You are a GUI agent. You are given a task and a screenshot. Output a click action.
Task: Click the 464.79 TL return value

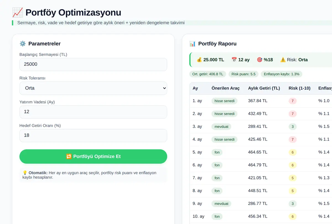(x=258, y=165)
